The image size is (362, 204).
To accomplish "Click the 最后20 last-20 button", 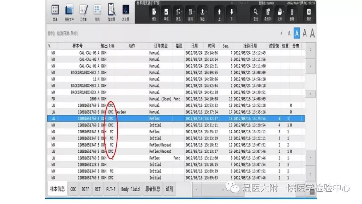I will pos(268,14).
